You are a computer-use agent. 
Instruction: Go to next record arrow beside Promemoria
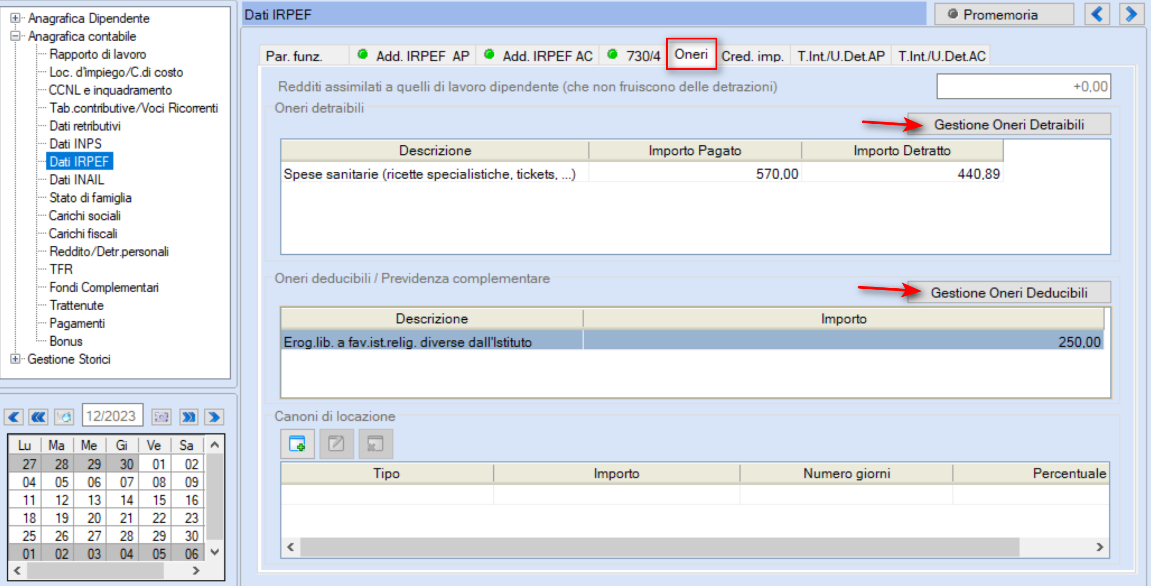click(x=1132, y=14)
